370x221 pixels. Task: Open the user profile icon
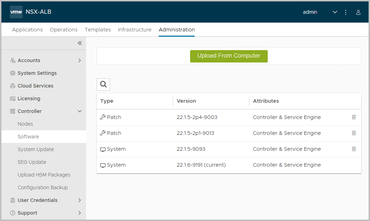tap(358, 12)
